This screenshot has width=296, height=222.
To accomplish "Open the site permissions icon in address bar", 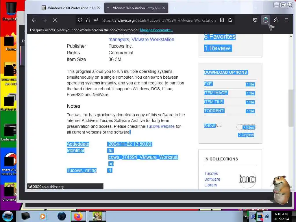I will pyautogui.click(x=96, y=20).
